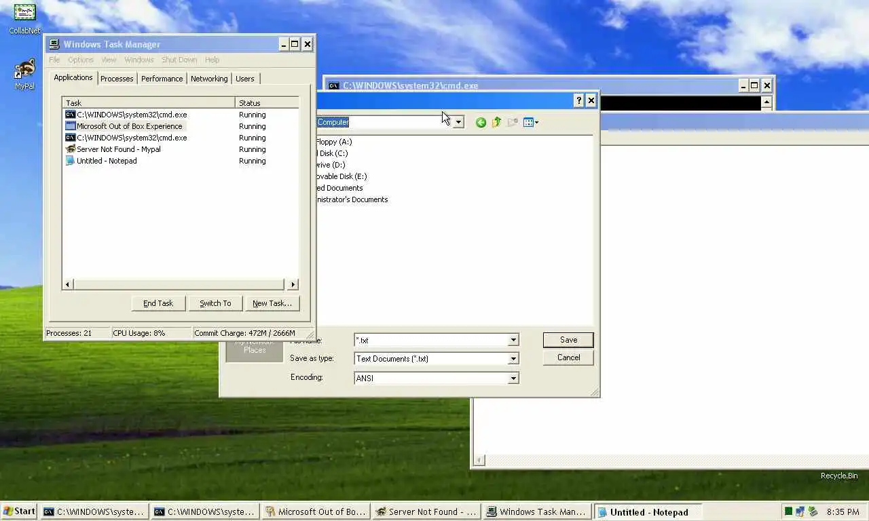This screenshot has height=521, width=869.
Task: Open the Windows menu in Task Manager
Action: (139, 60)
